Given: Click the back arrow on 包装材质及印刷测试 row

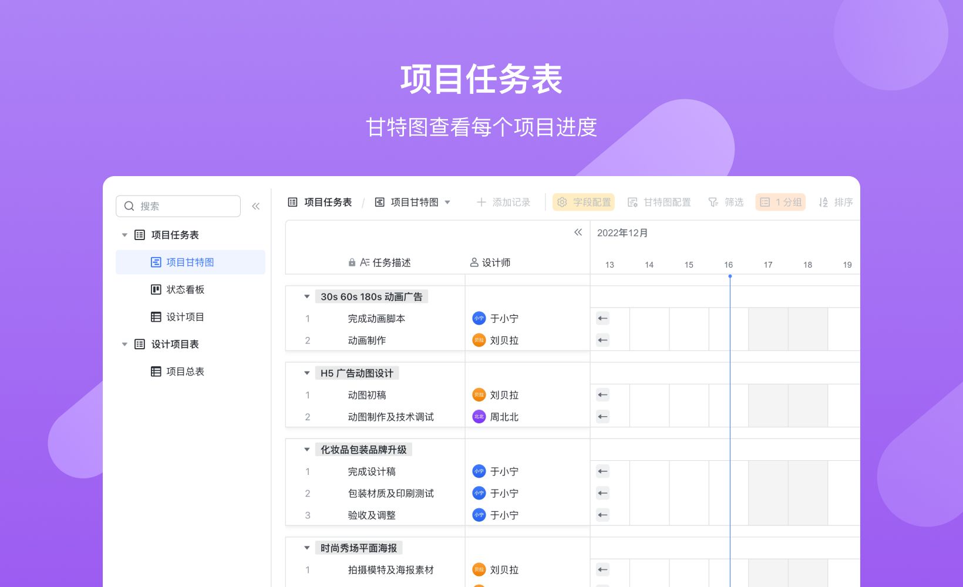Looking at the screenshot, I should tap(602, 493).
